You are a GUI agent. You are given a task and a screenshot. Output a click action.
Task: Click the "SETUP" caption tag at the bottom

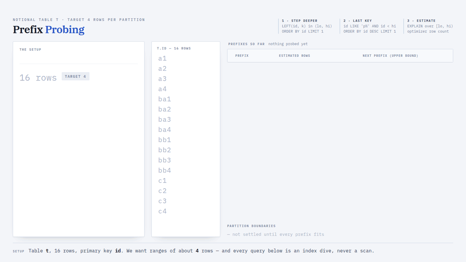19,251
